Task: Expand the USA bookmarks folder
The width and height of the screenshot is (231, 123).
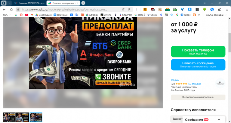Action: [x=7, y=15]
